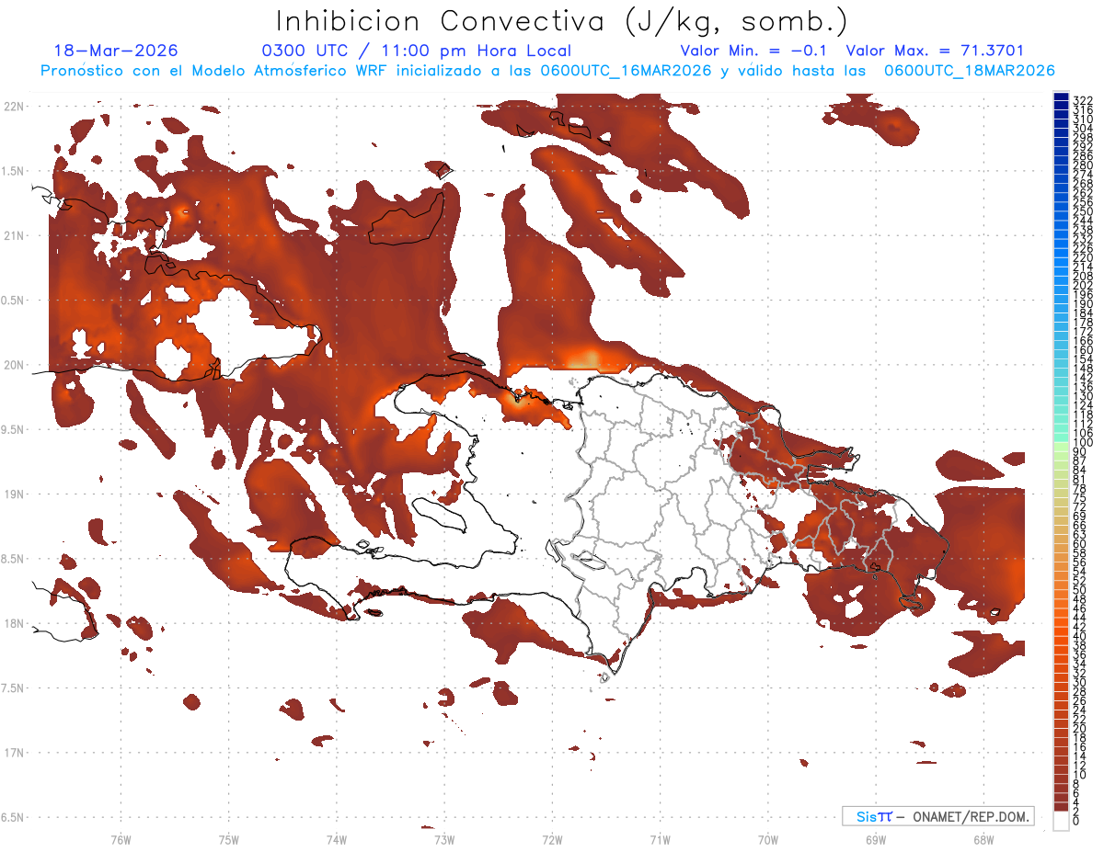Click the '73W' longitude label

(x=444, y=839)
